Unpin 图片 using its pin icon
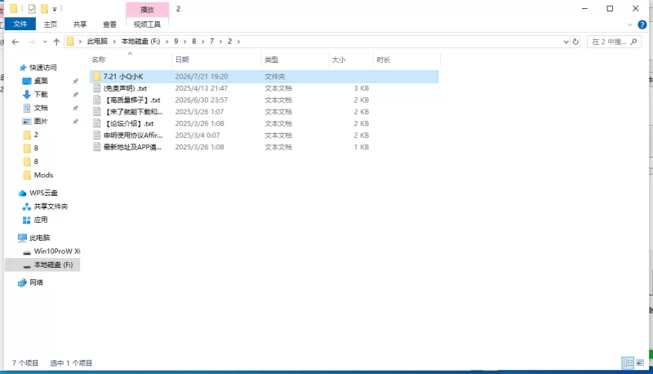Image resolution: width=653 pixels, height=374 pixels. pos(75,122)
